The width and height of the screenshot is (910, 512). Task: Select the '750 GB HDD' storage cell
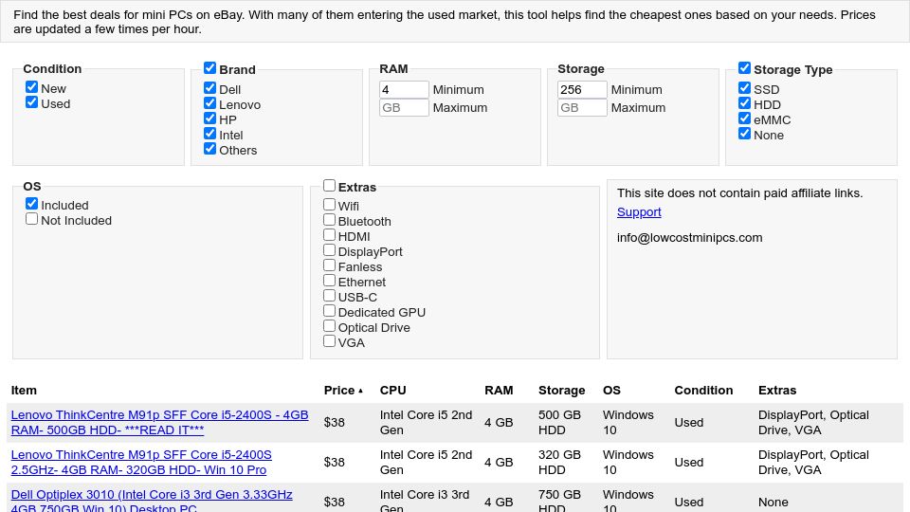point(559,501)
